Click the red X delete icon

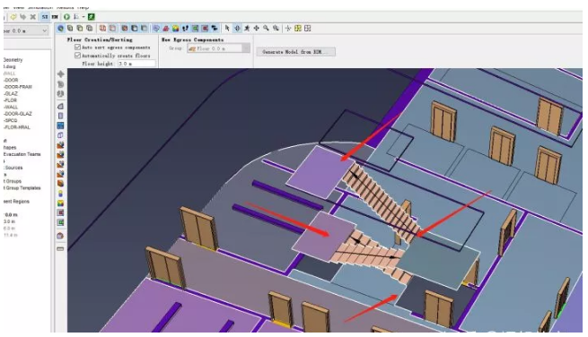pos(33,17)
